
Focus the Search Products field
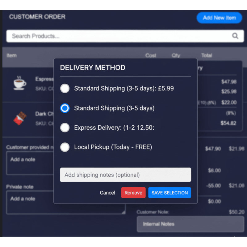pos(125,36)
